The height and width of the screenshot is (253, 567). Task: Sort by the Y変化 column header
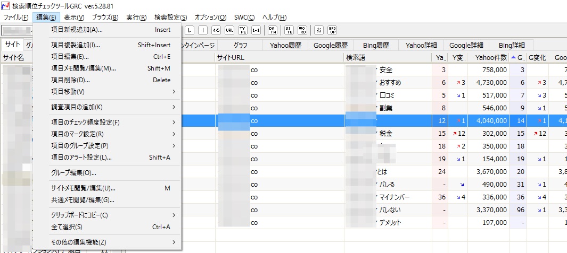point(458,57)
